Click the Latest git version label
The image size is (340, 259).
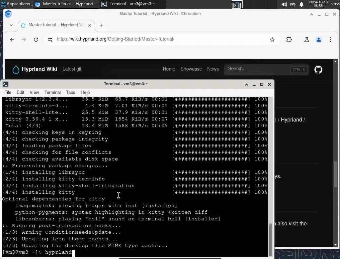72,69
